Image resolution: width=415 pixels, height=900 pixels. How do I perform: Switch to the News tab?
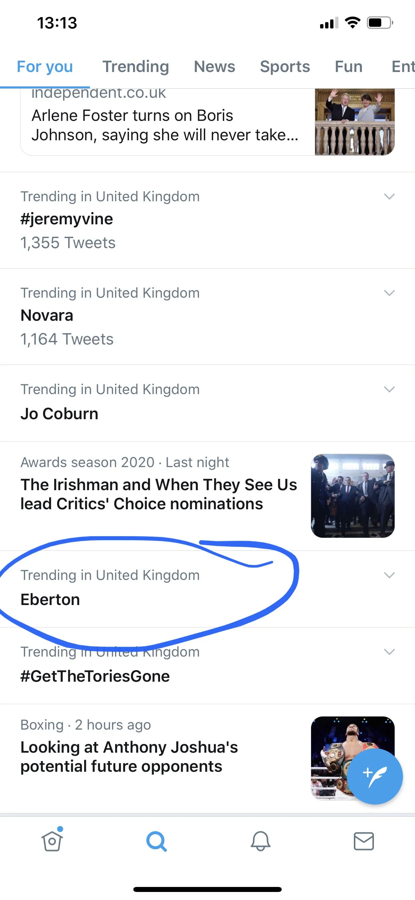click(x=214, y=66)
